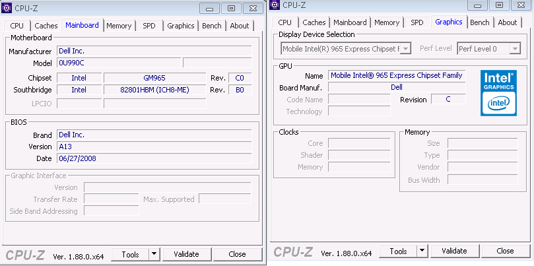Click Chipset value GM965
Image resolution: width=534 pixels, height=266 pixels.
(154, 78)
